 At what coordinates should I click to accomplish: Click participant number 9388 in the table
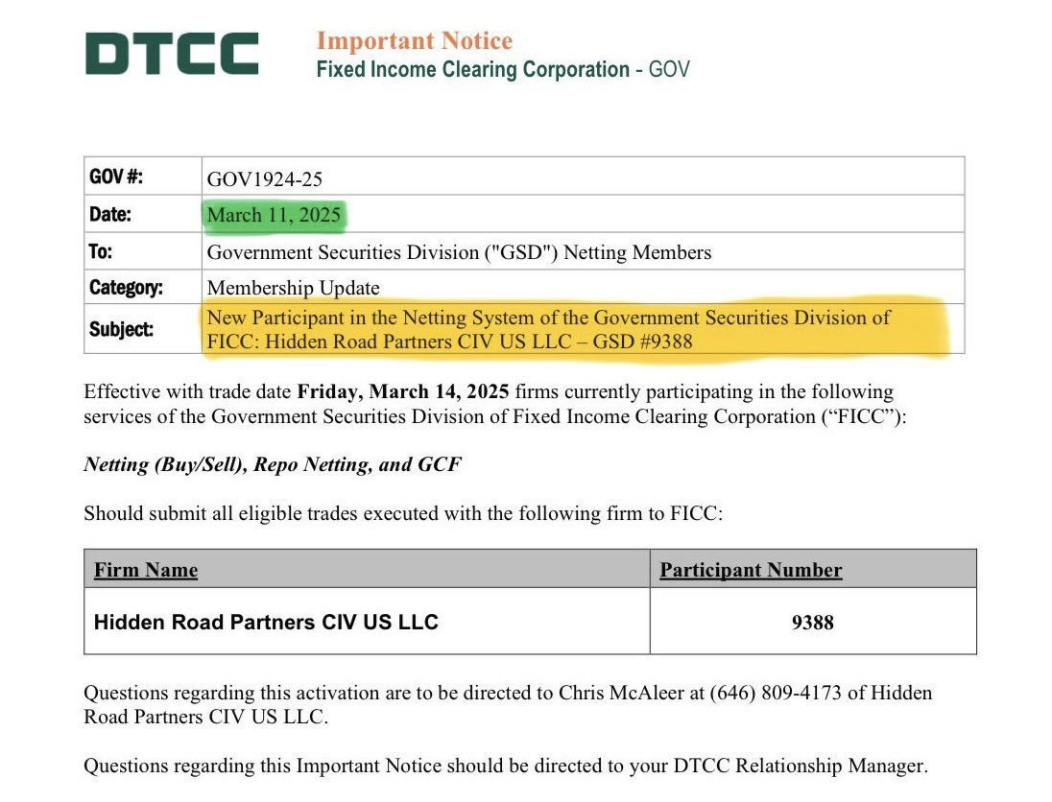(812, 623)
